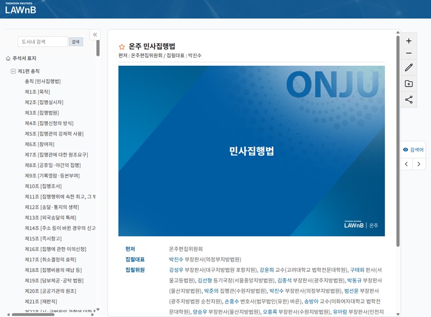
Task: Open author link 김종석
Action: (284, 280)
